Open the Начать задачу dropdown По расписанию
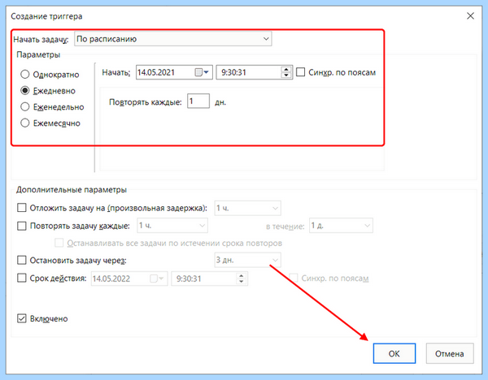488x380 pixels. [x=172, y=39]
